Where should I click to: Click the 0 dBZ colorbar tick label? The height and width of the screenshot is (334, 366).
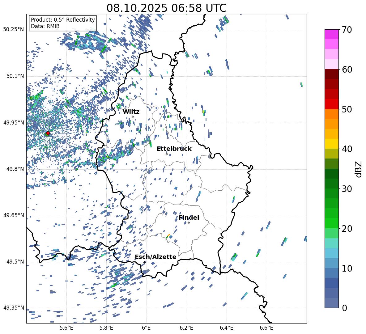345,308
